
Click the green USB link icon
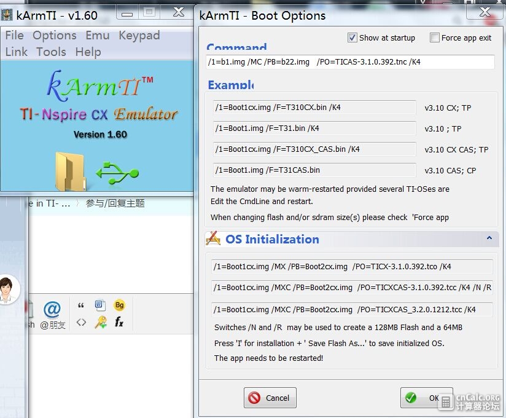coord(117,173)
